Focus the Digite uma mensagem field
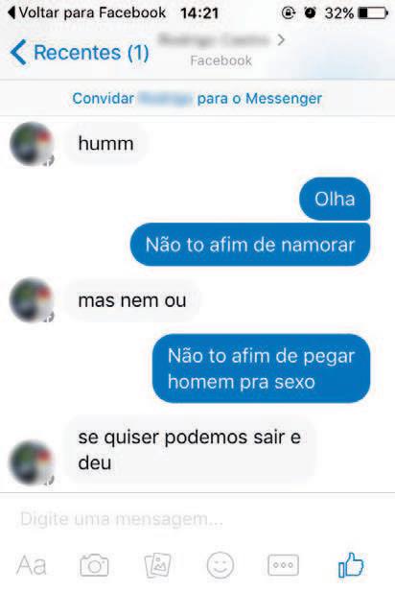Viewport: 395px width, 592px height. point(197,519)
